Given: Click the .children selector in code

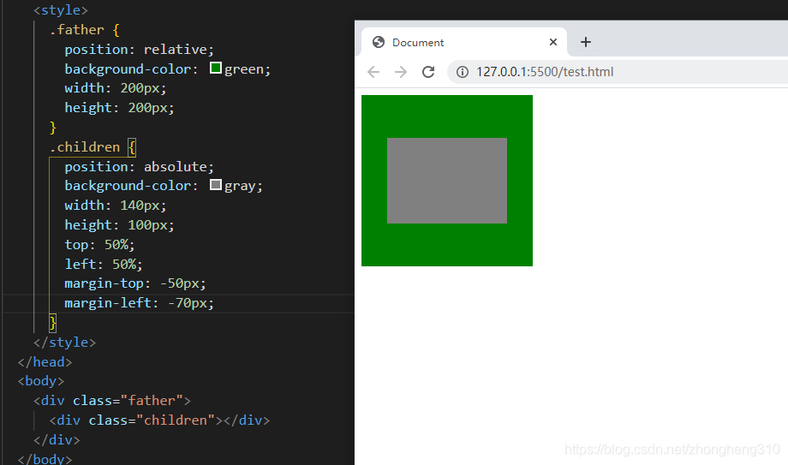Looking at the screenshot, I should tap(85, 146).
